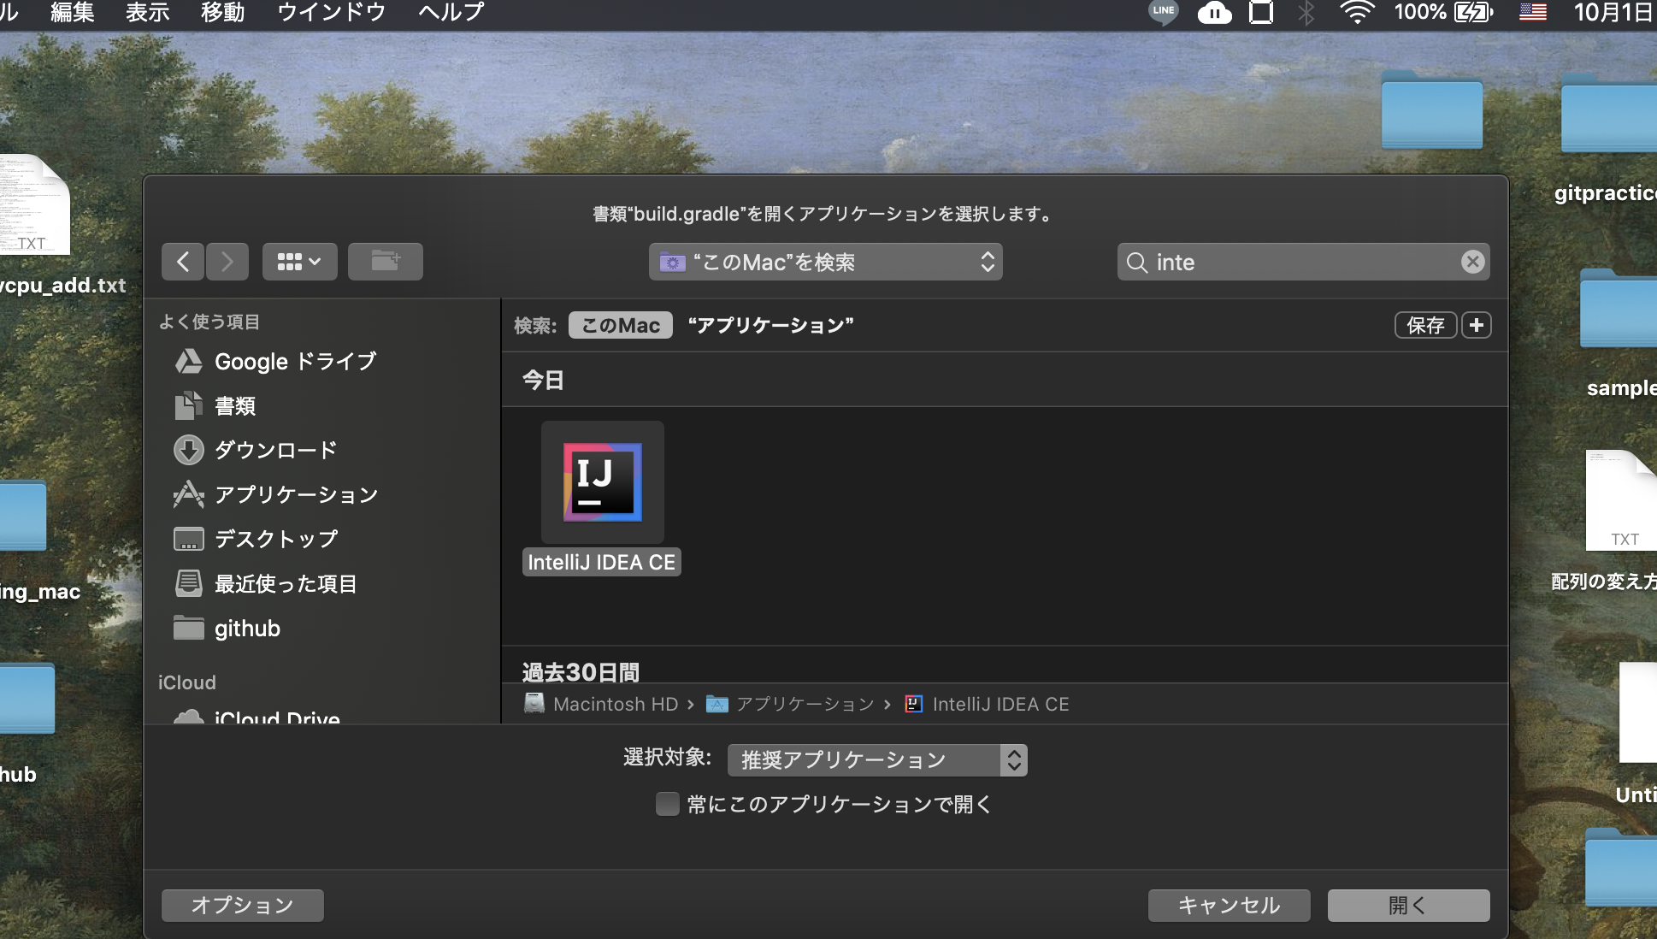Image resolution: width=1657 pixels, height=939 pixels.
Task: Click the battery status icon
Action: click(1473, 12)
